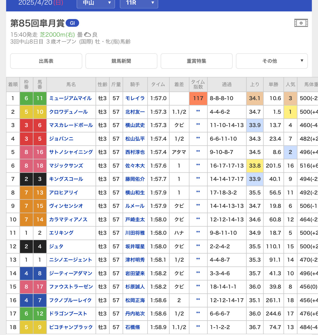Expand the その他 dropdown menu
The image size is (318, 335).
click(272, 61)
